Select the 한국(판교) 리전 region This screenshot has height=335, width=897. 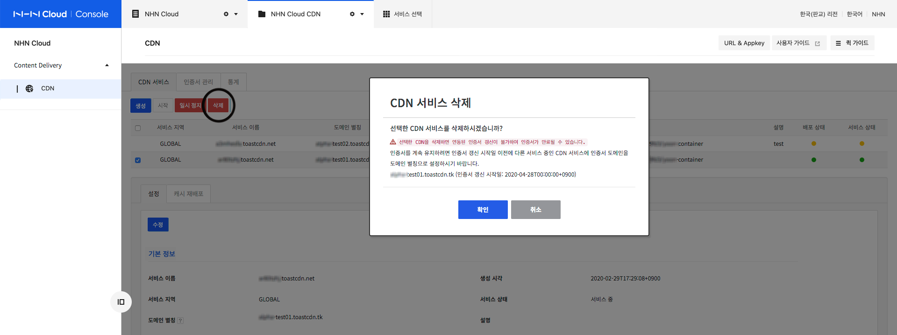(819, 14)
